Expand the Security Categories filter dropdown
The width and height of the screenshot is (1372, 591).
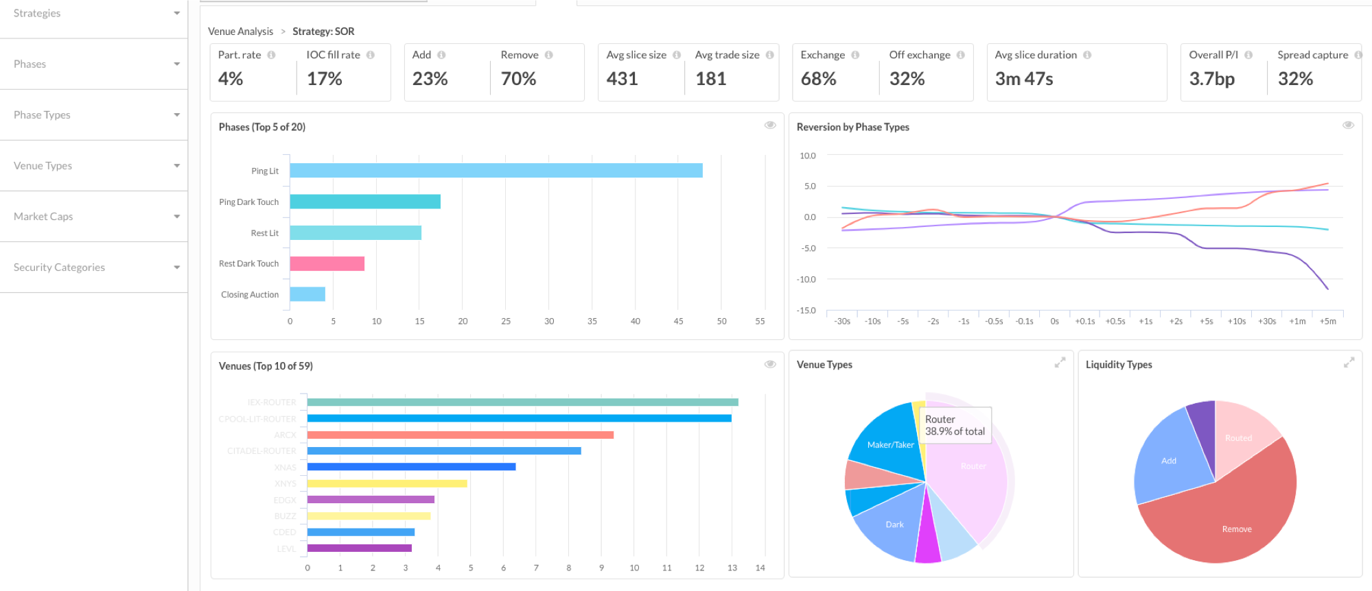pos(94,267)
